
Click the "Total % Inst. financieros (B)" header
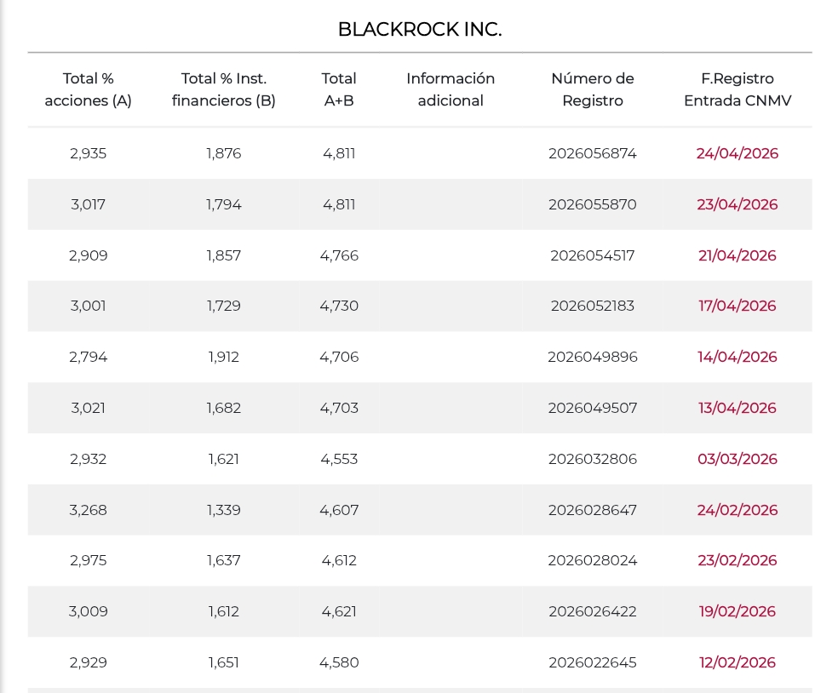pyautogui.click(x=224, y=89)
